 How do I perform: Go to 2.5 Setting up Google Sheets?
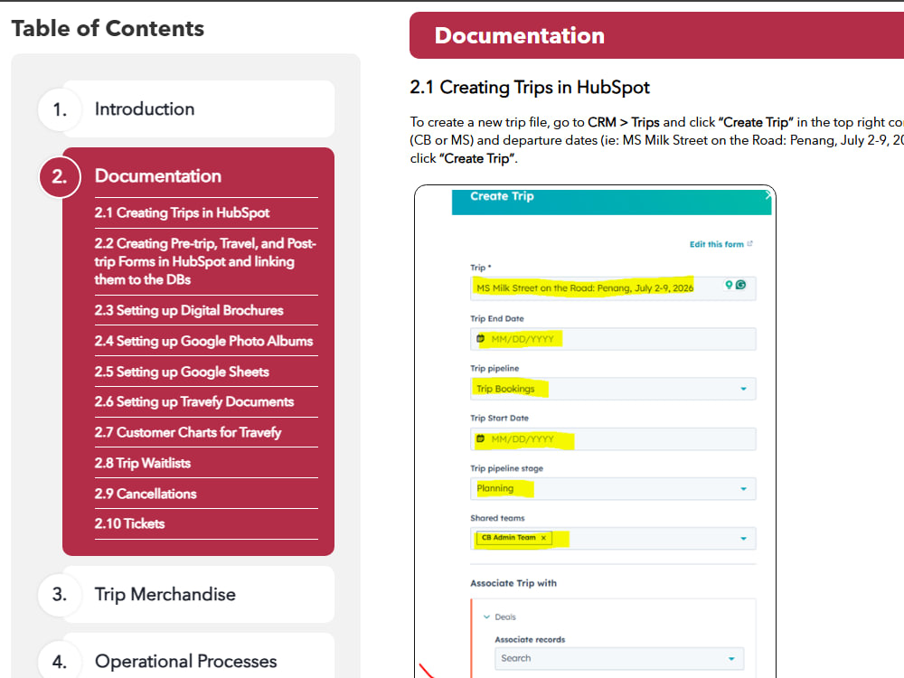coord(182,372)
